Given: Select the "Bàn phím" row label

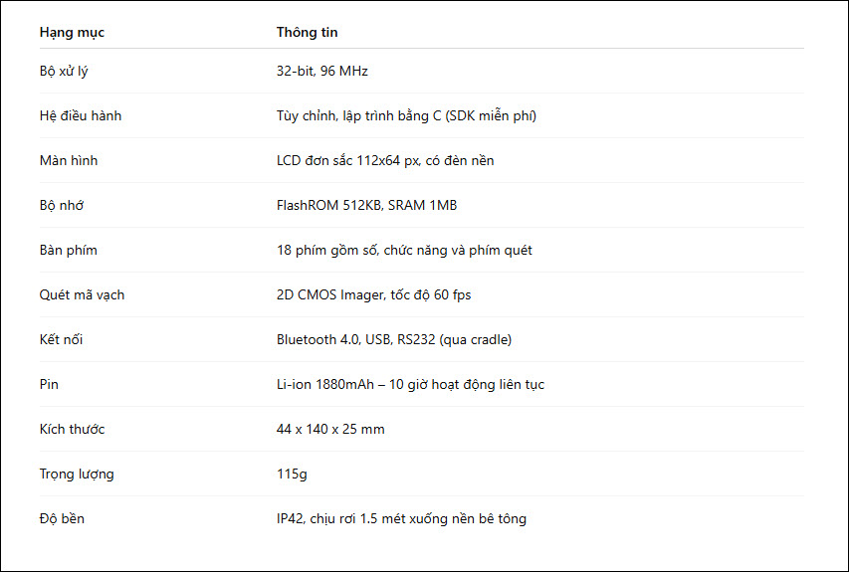Looking at the screenshot, I should pyautogui.click(x=69, y=250).
